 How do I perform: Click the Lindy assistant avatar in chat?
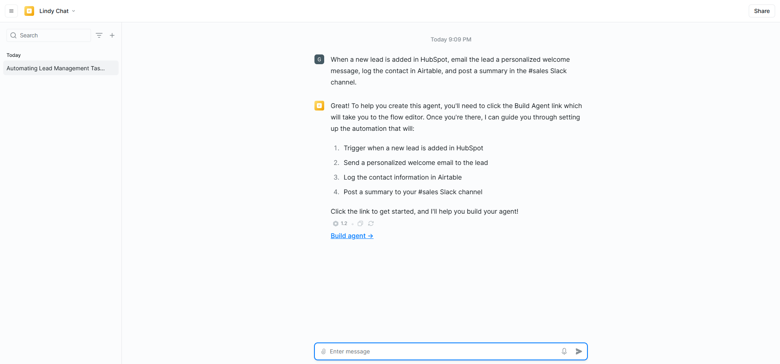click(x=319, y=106)
